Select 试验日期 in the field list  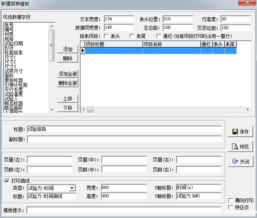coord(13,44)
